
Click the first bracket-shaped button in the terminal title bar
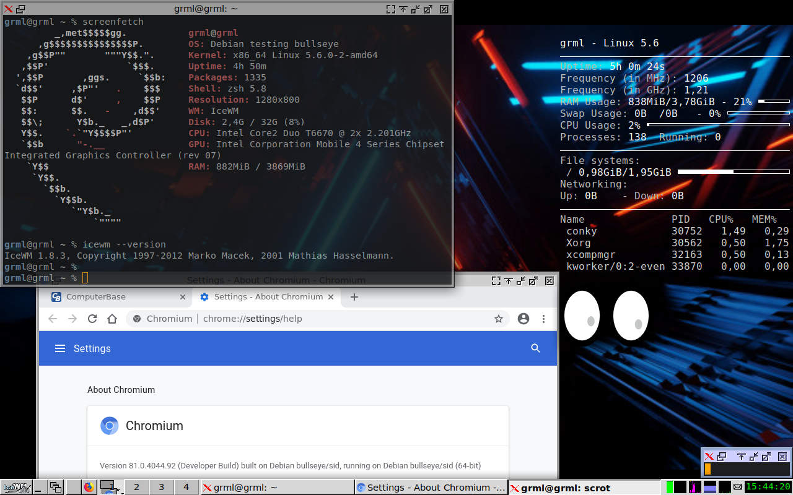click(x=390, y=9)
